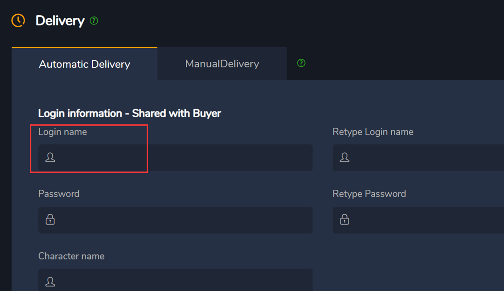Focus the Retype Login name text box

coord(418,158)
